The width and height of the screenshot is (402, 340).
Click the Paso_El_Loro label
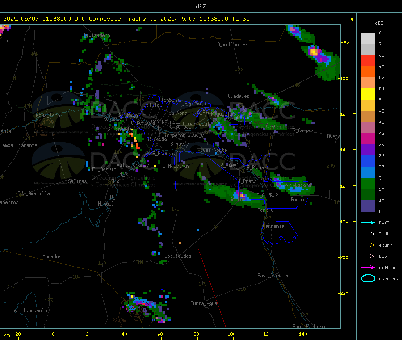pyautogui.click(x=309, y=327)
